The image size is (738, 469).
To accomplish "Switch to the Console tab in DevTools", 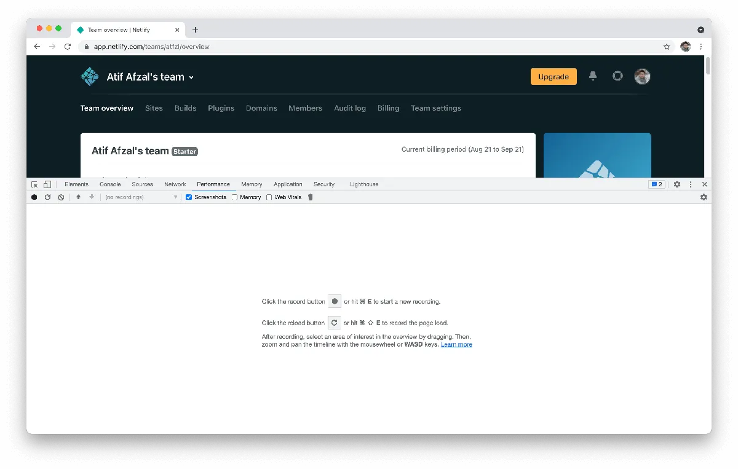I will click(x=110, y=184).
